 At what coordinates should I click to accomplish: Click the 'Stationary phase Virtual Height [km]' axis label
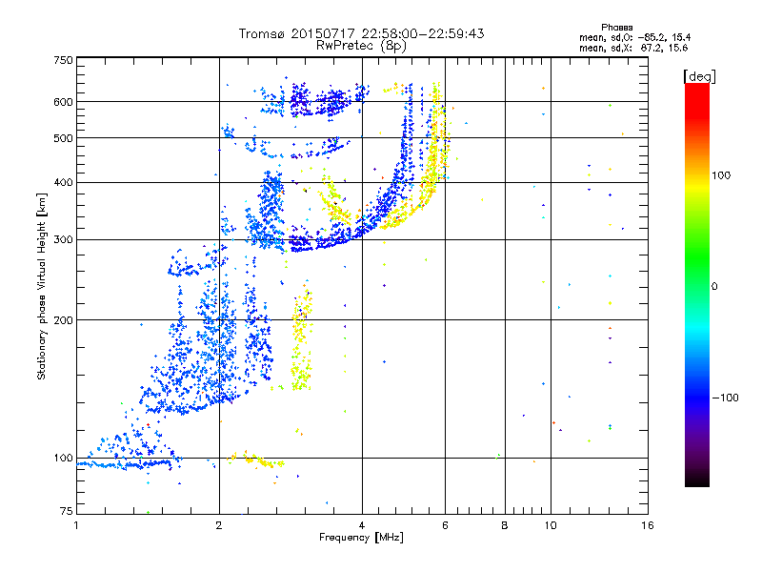click(42, 286)
